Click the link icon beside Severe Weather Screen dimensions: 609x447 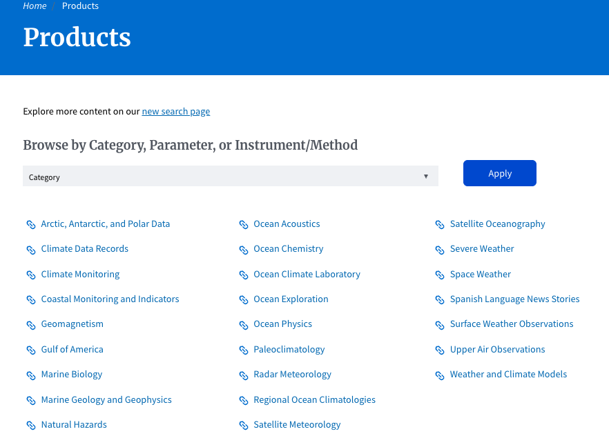pos(440,250)
